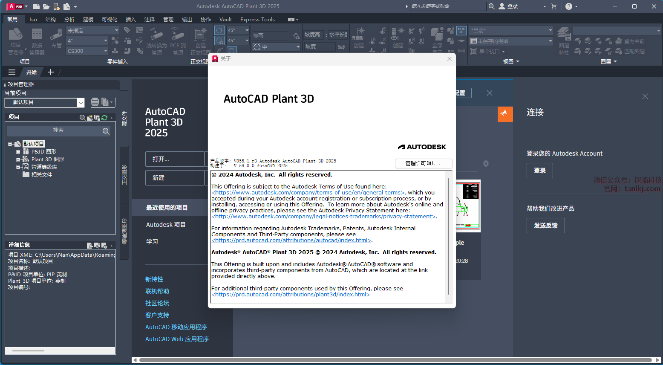
Task: Click the 管理许可(M)... button
Action: [423, 163]
